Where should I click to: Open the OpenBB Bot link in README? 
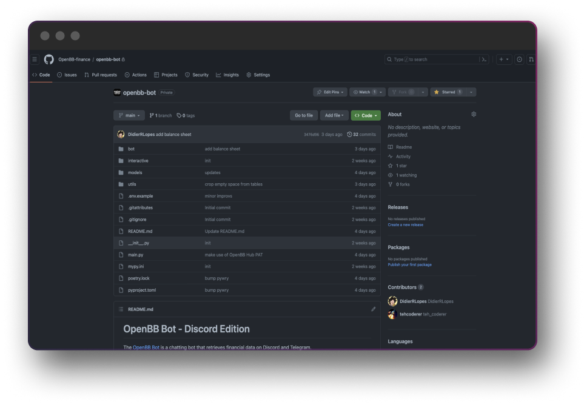tap(146, 347)
